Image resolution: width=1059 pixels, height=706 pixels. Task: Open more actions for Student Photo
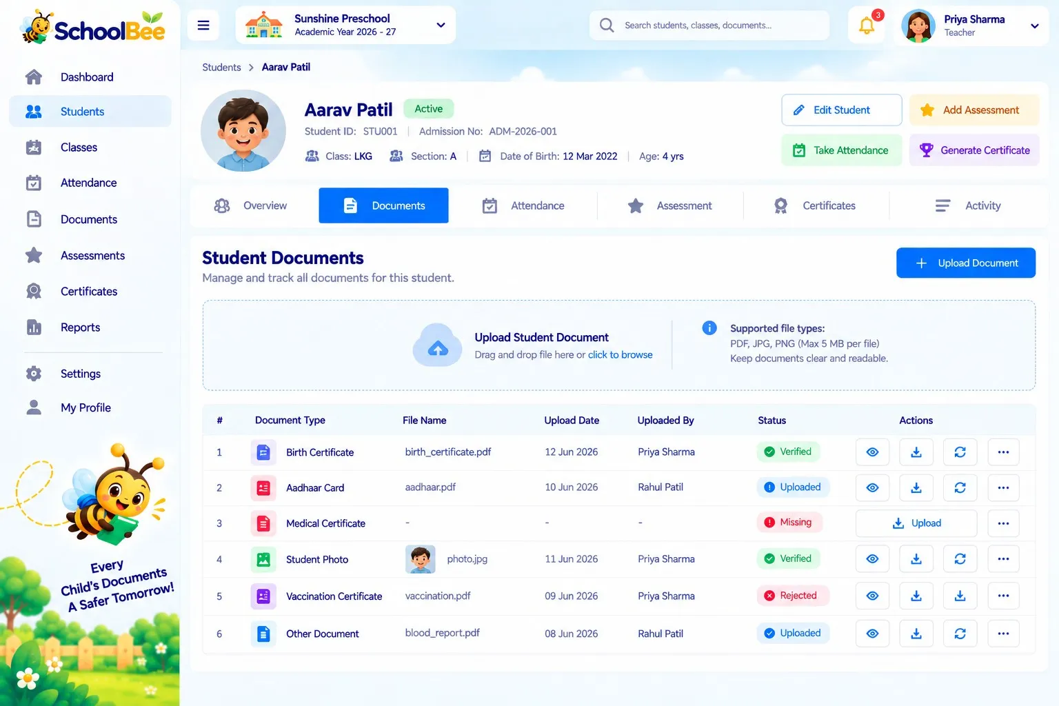point(1003,559)
